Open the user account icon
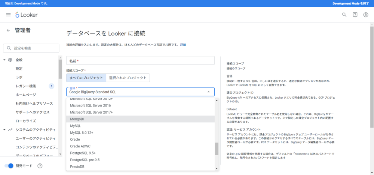This screenshot has height=175, width=374. pos(366,15)
